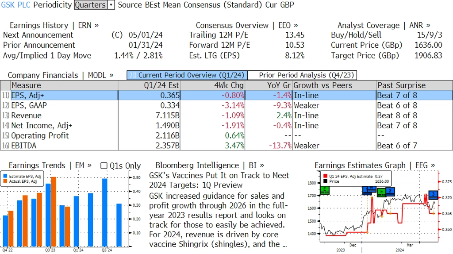Select row 15 Operating Profit
Image resolution: width=453 pixels, height=254 pixels.
226,135
